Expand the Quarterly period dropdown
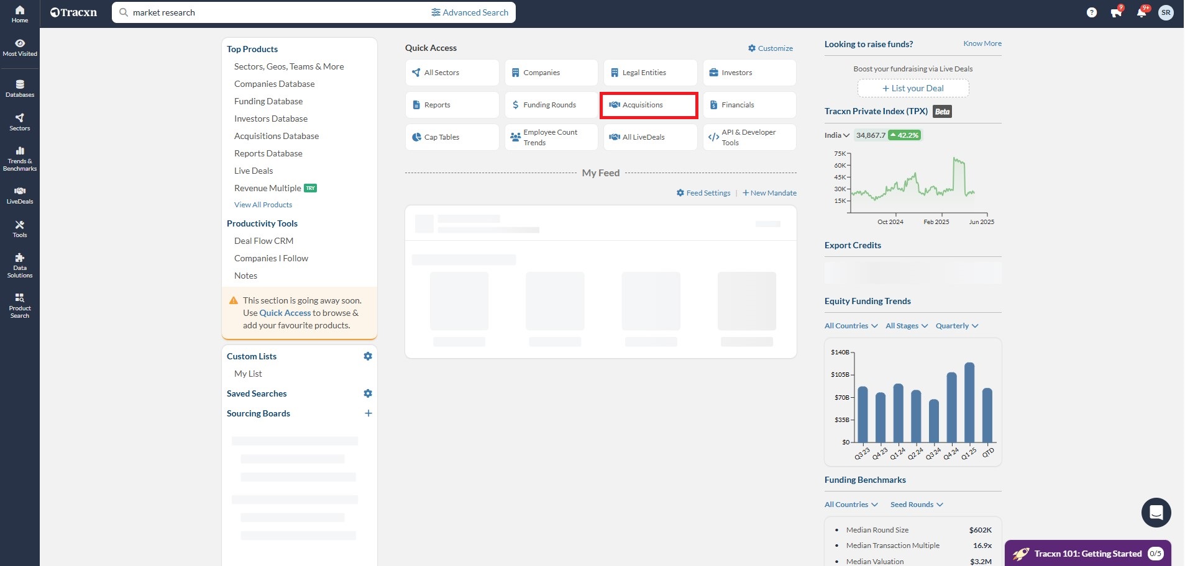 (x=956, y=326)
